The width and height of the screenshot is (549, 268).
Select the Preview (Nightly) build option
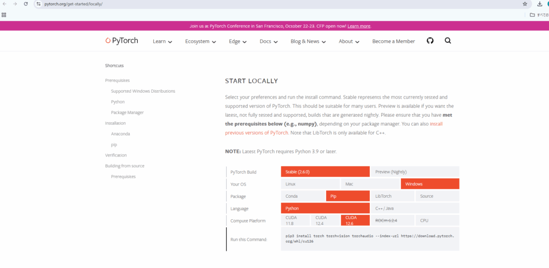[x=415, y=172]
